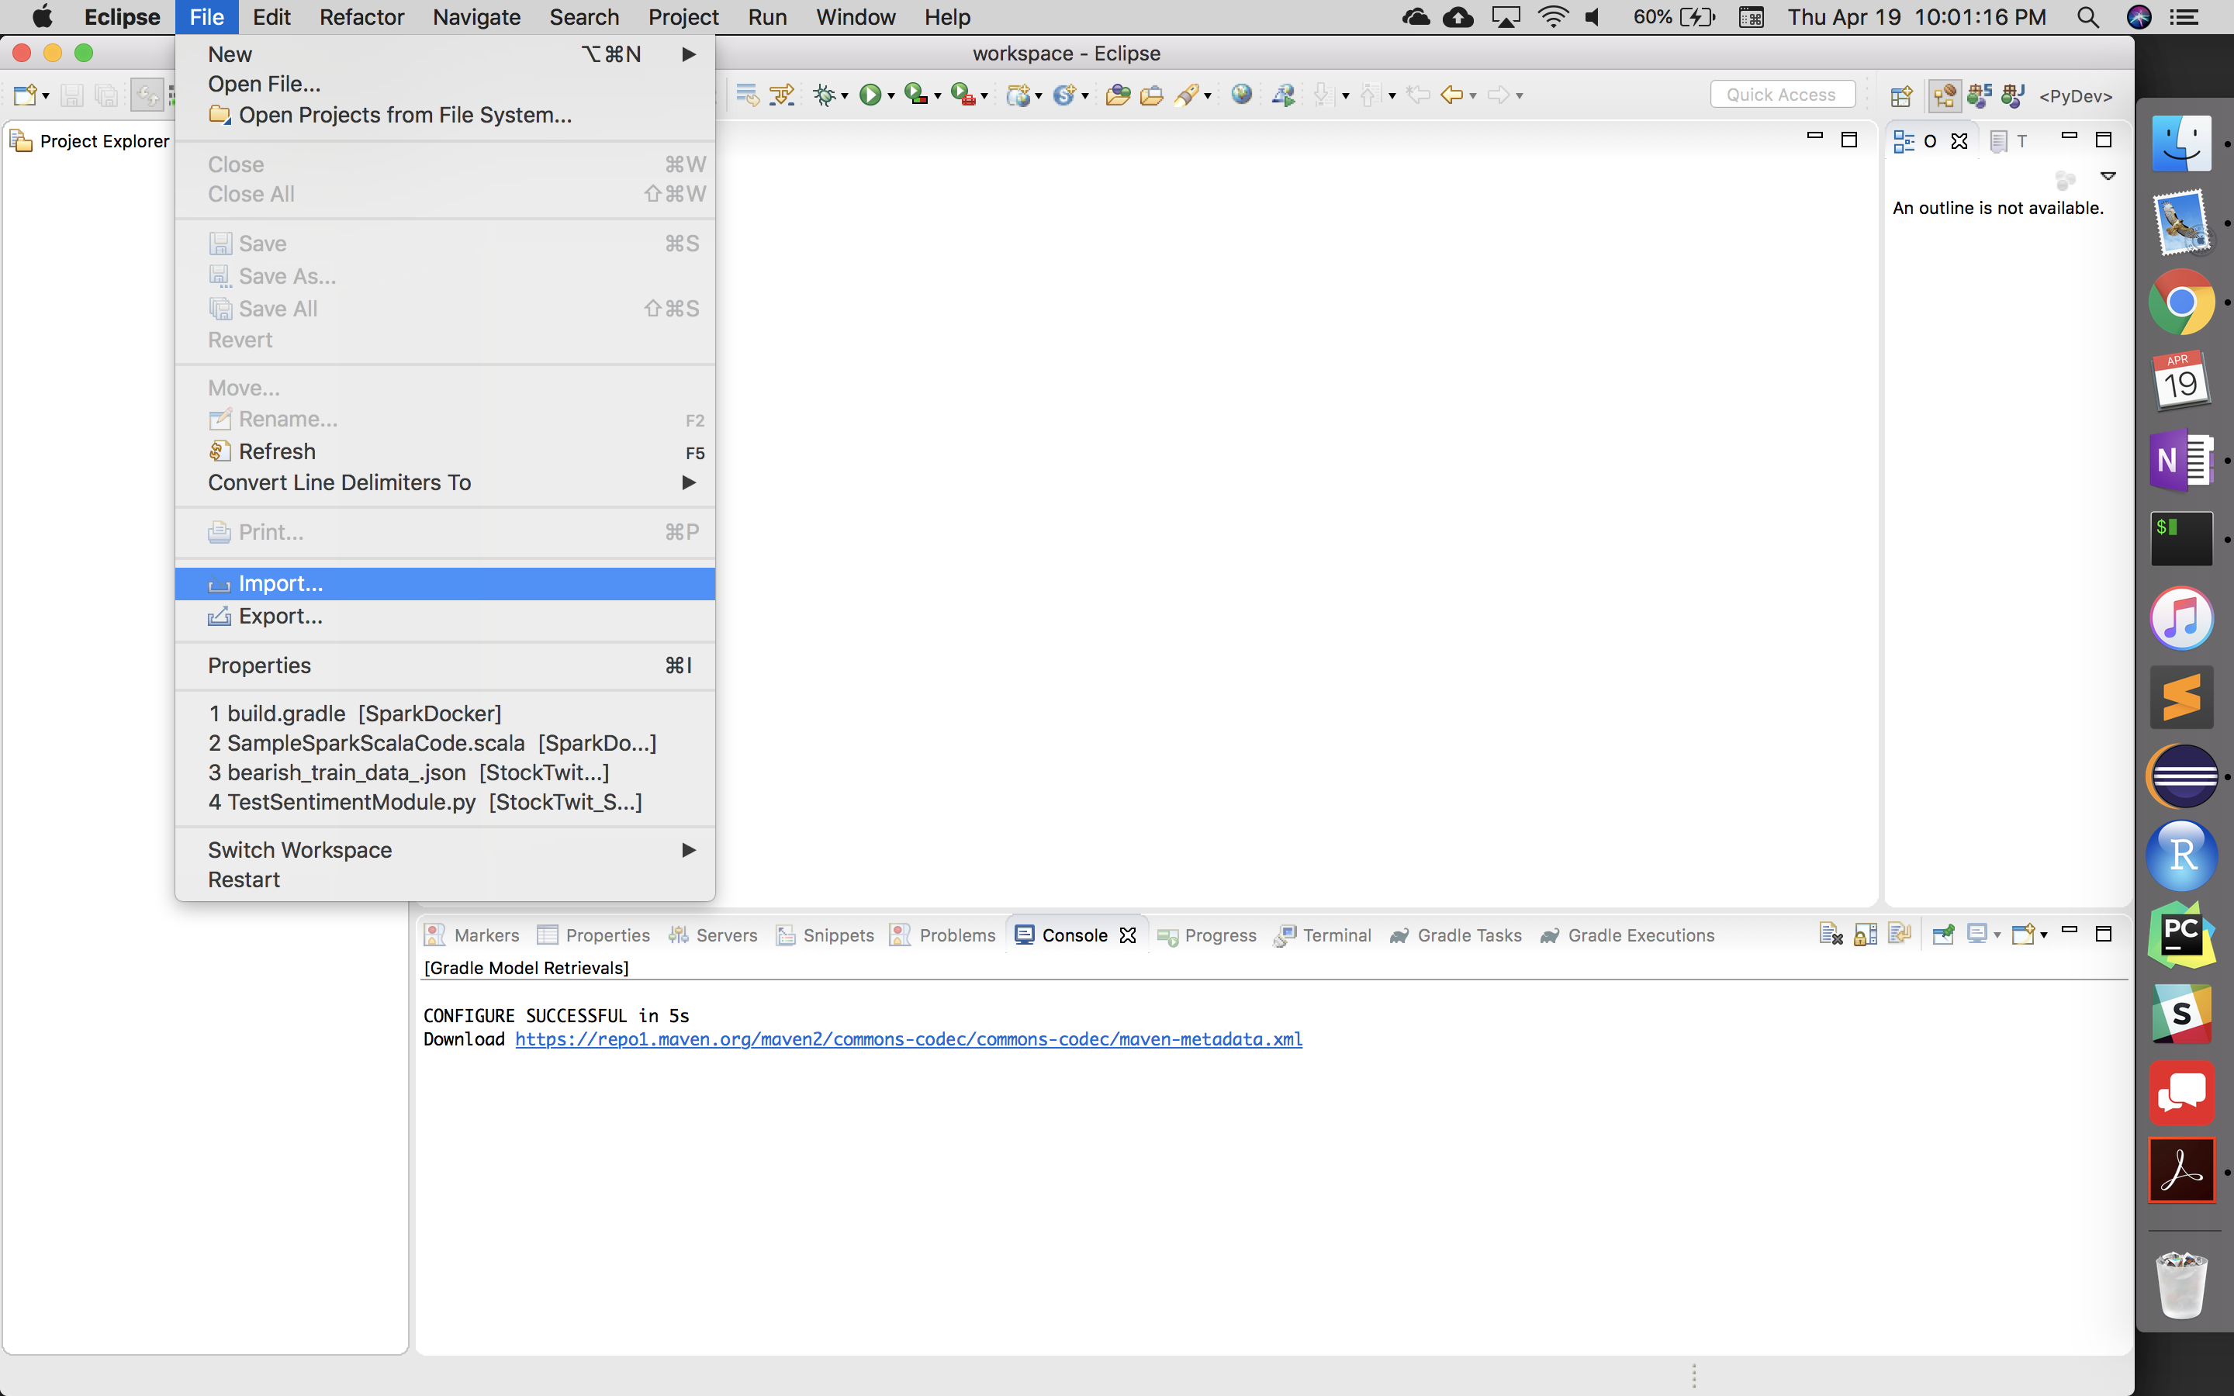Toggle Scroll Lock in the console
The height and width of the screenshot is (1396, 2234).
tap(1865, 935)
